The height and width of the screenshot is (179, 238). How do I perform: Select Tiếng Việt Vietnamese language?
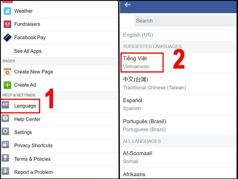pos(178,62)
